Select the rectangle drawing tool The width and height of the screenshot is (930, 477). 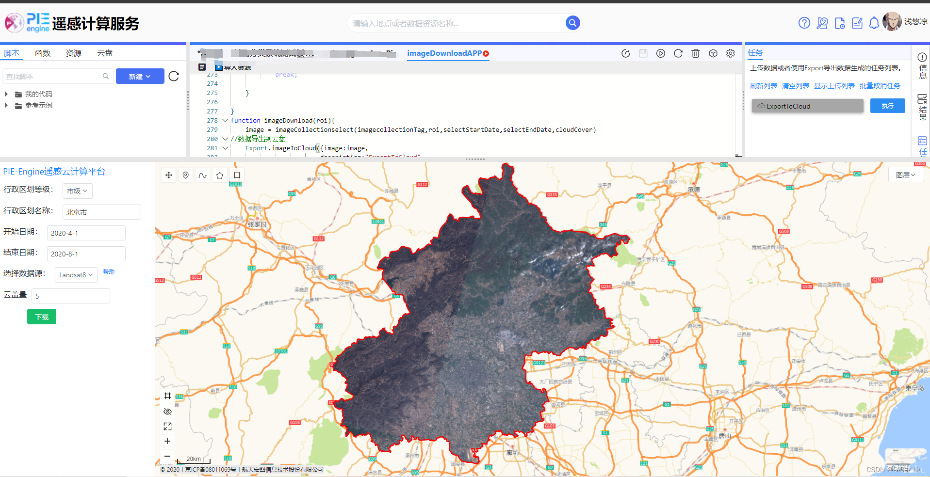coord(237,175)
